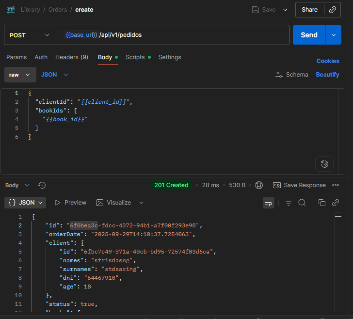Viewport: 353px width, 319px height.
Task: Open the POST method dropdown
Action: click(x=30, y=35)
